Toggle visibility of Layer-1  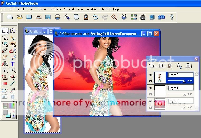point(151,88)
